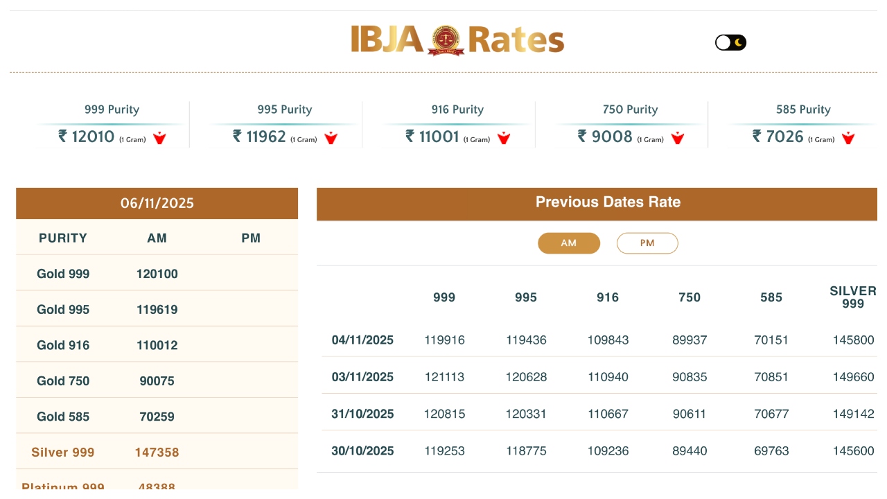Image resolution: width=887 pixels, height=499 pixels.
Task: Click the Previous Dates Rate header
Action: pos(608,202)
